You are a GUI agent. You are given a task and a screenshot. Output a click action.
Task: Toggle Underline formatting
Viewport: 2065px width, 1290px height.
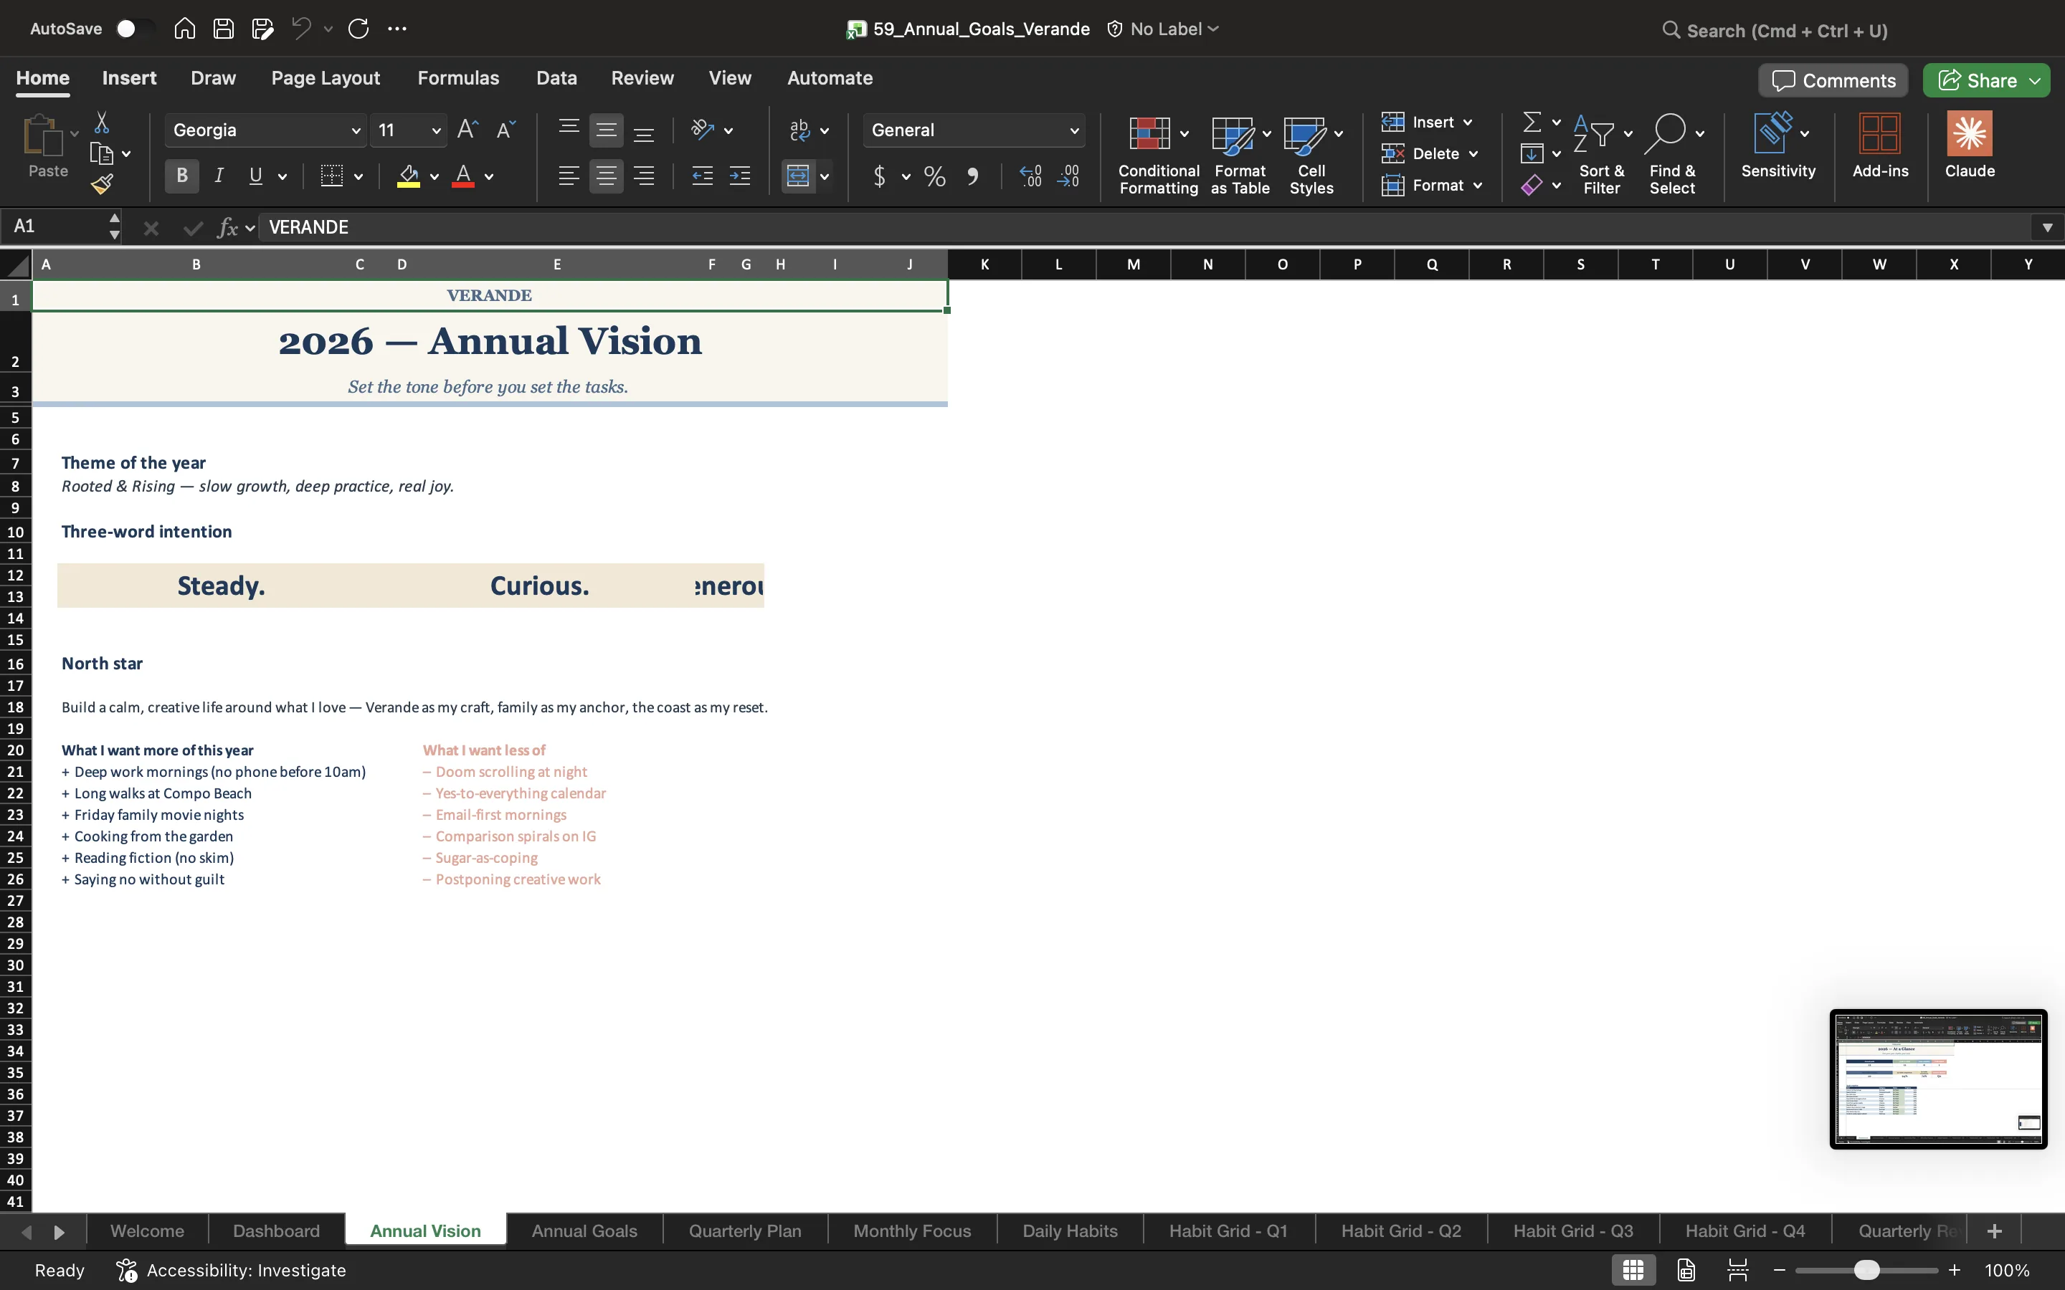coord(255,176)
